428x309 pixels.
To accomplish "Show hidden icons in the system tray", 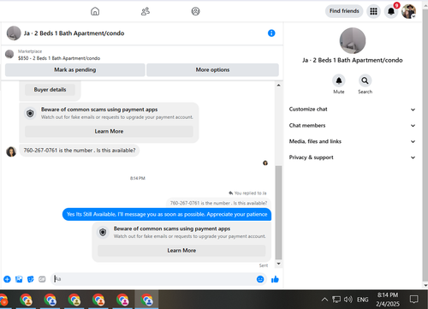I will click(324, 300).
